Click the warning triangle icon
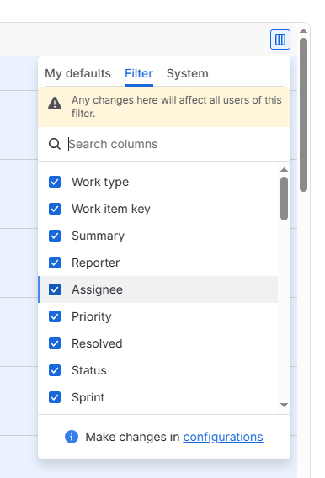325x478 pixels. [x=55, y=103]
